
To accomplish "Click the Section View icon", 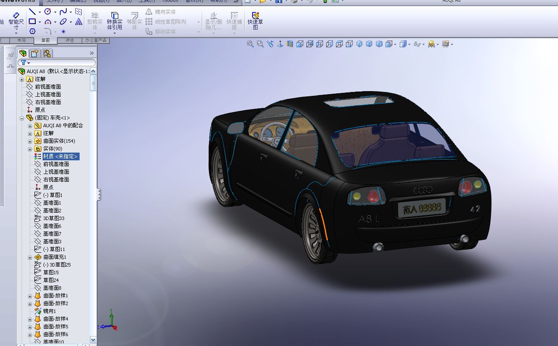I will 290,44.
